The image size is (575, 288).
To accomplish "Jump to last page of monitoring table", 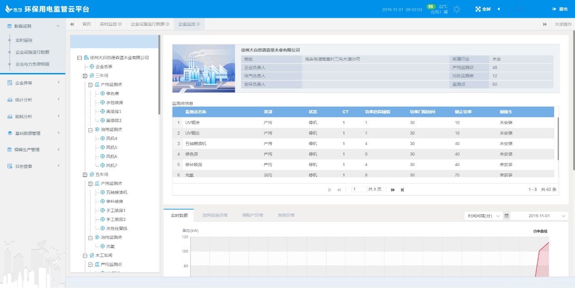I will click(402, 190).
